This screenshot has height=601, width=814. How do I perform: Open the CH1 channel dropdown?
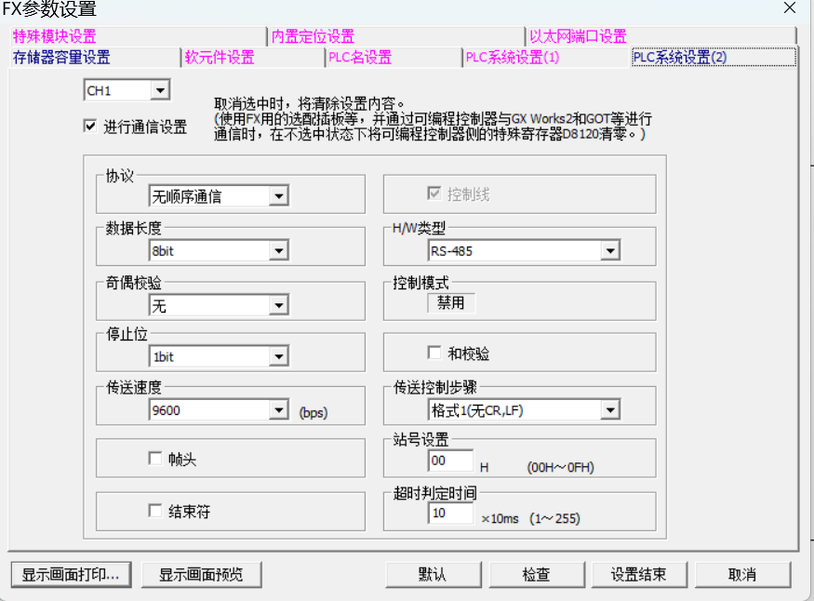tap(160, 90)
